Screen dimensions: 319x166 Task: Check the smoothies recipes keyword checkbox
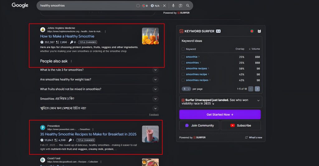(x=183, y=80)
